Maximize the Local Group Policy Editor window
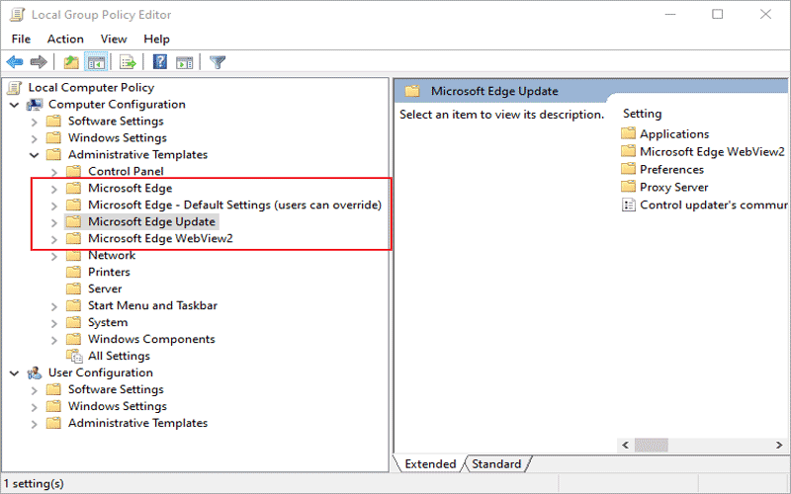 (x=718, y=14)
